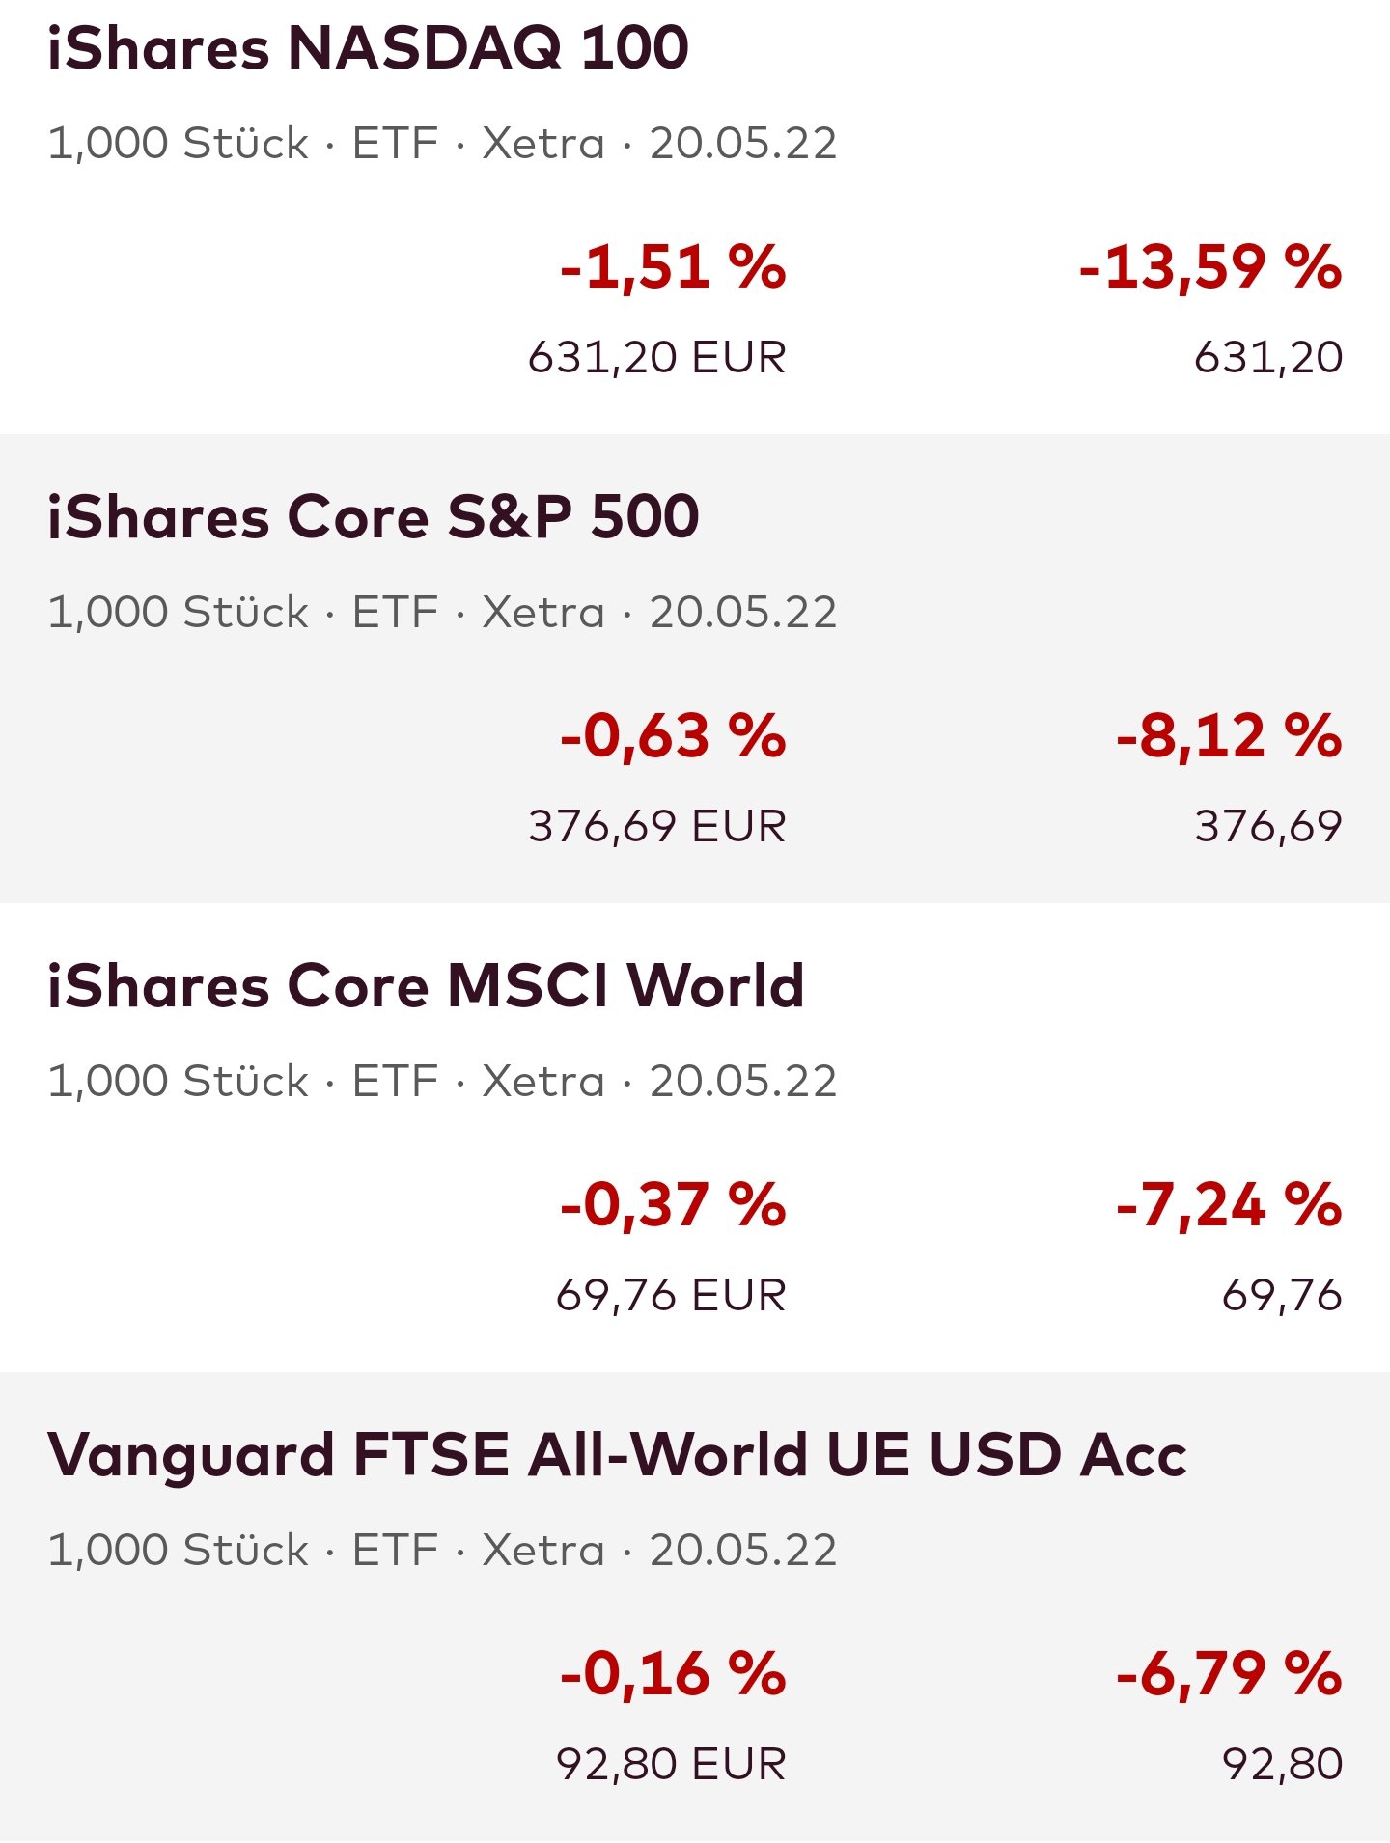Open Vanguard FTSE All-World UE USD Acc
Screen dimensions: 1390x1843
pos(617,1455)
